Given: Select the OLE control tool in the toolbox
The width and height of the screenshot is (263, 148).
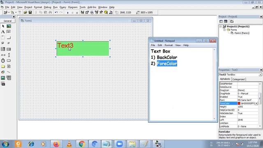Looking at the screenshot, I should pos(3,84).
